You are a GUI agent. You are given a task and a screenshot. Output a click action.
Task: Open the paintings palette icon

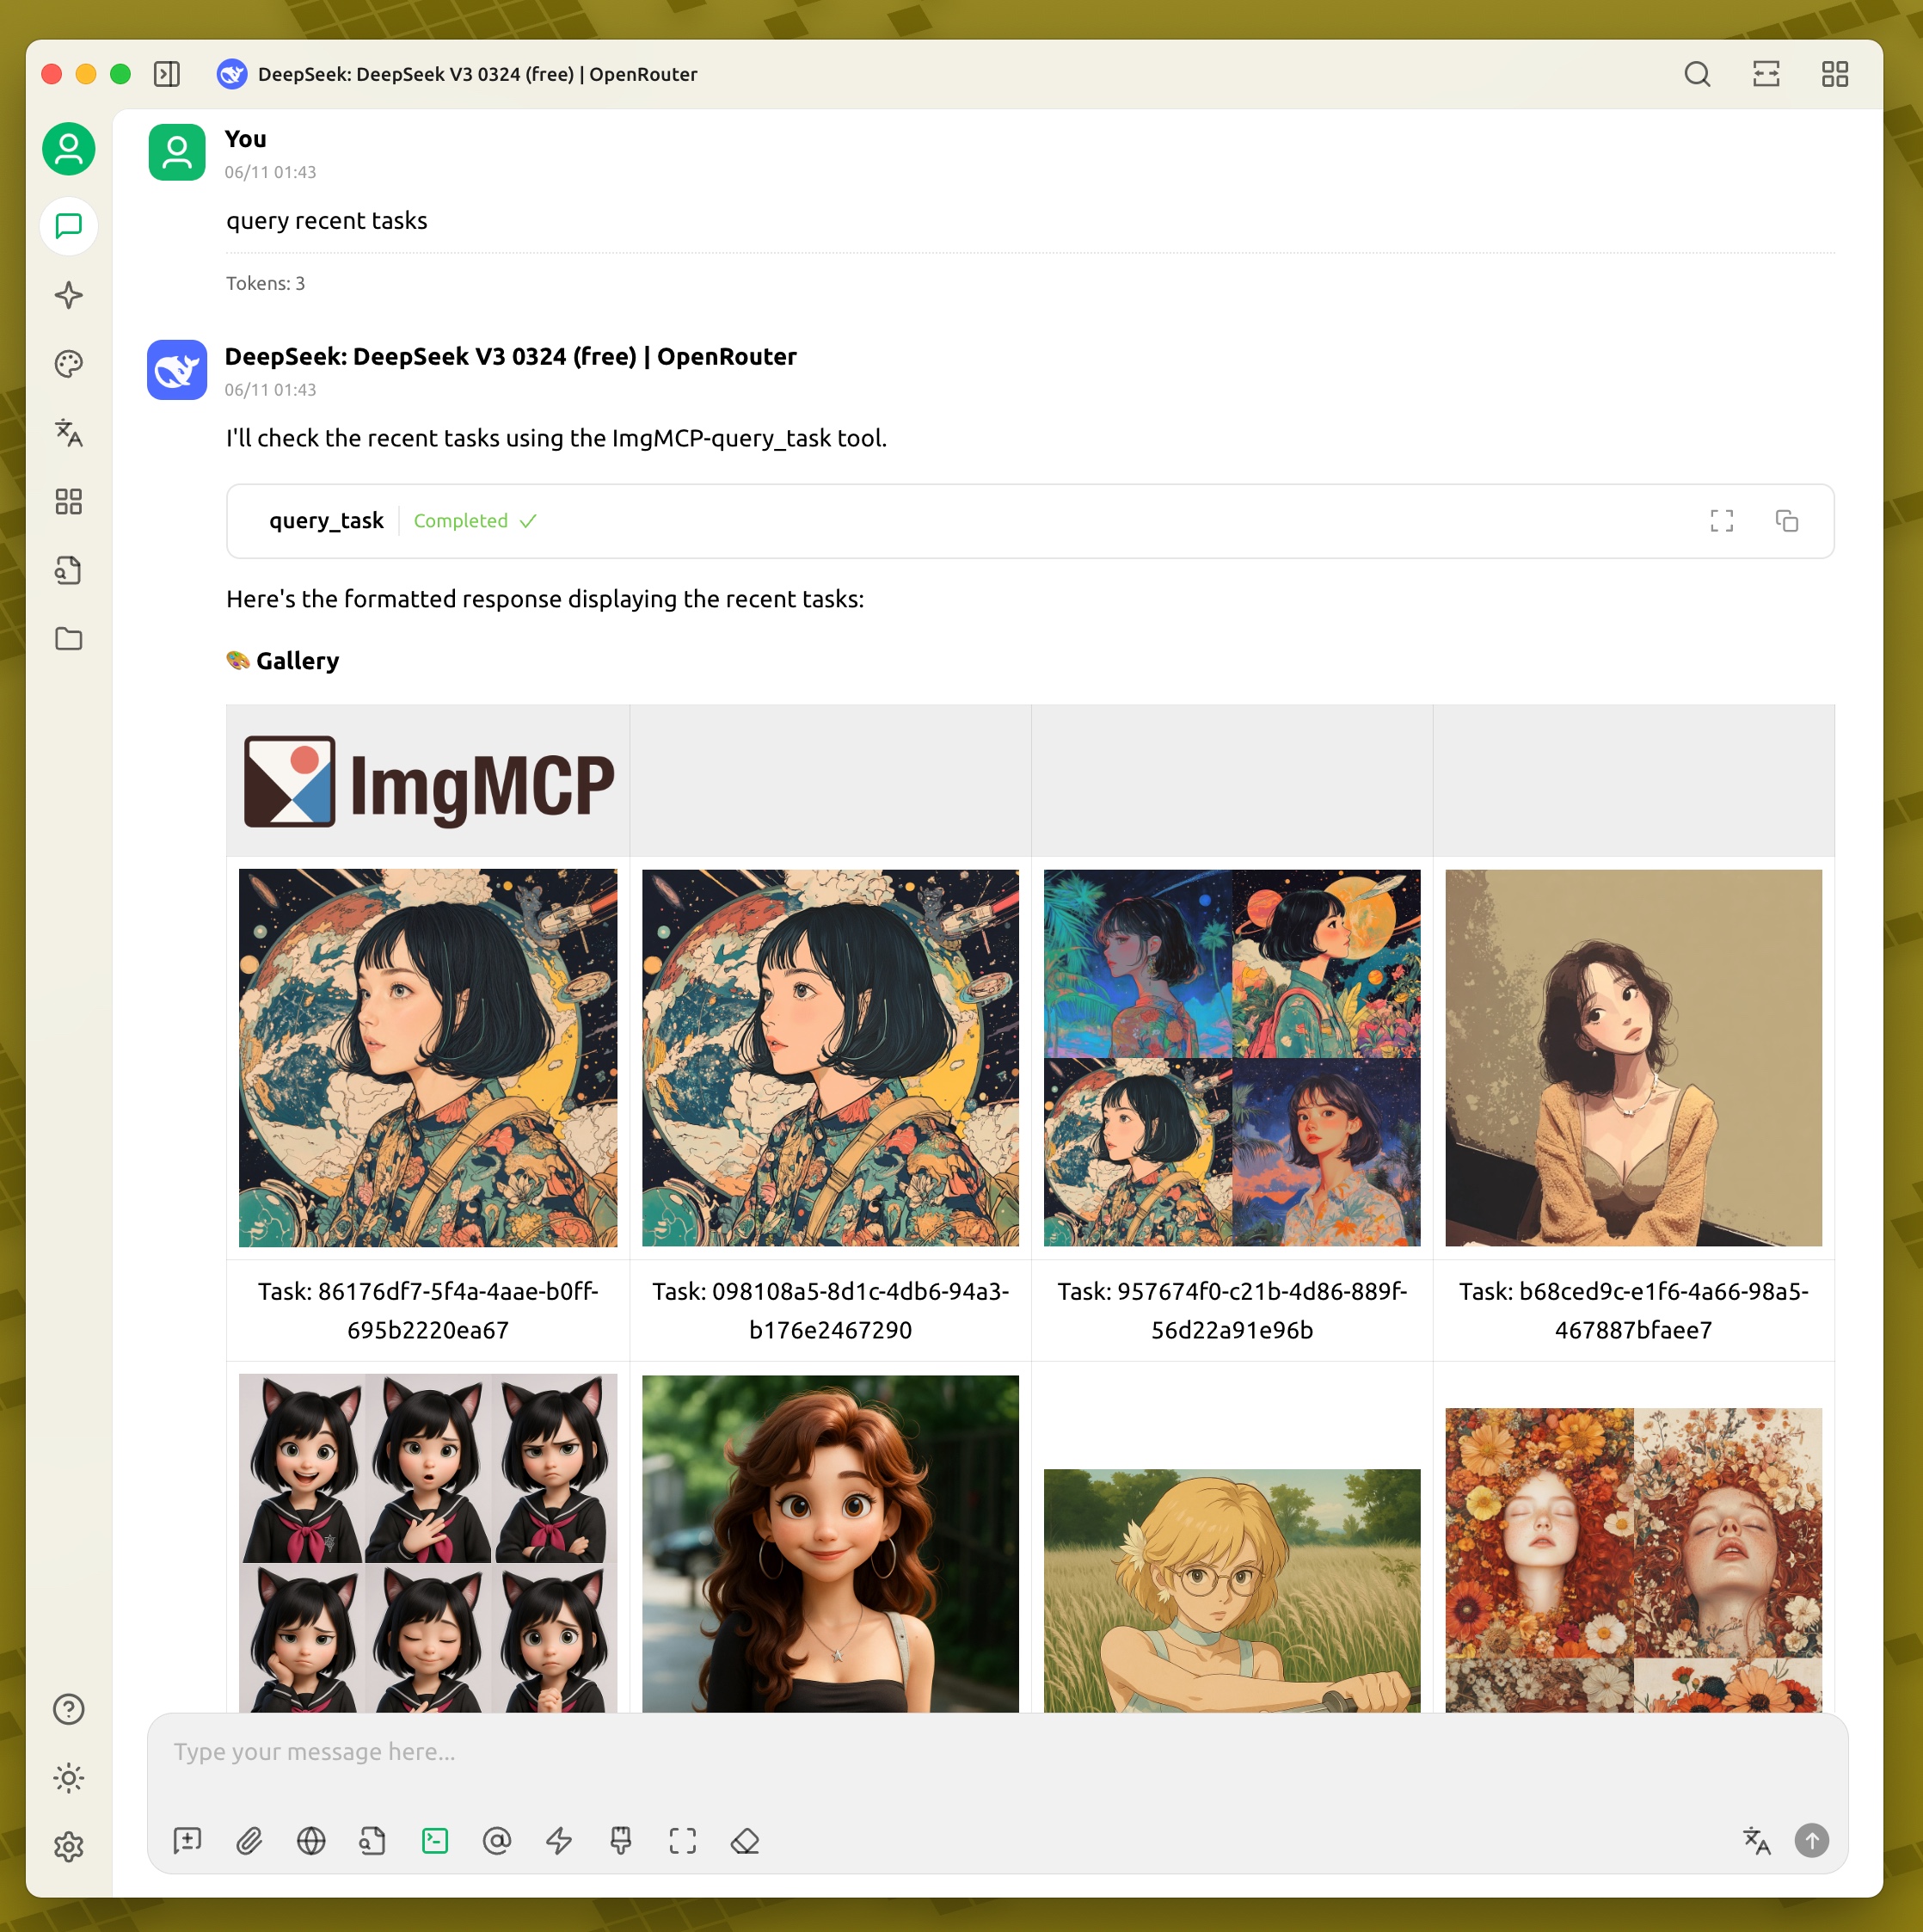[69, 364]
